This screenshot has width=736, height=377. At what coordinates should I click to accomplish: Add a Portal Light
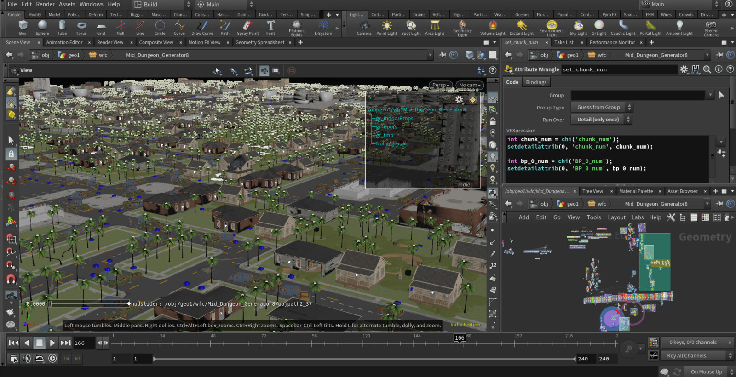tap(650, 28)
